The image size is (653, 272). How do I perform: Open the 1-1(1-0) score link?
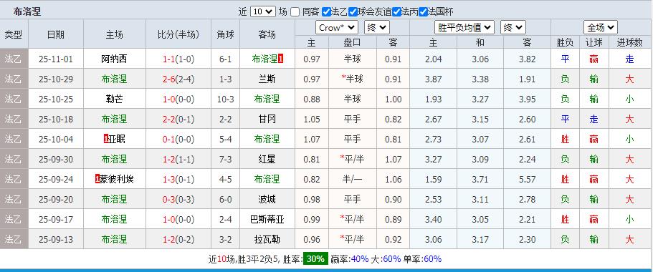[178, 59]
